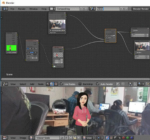This screenshot has height=140, width=150.
Task: Open the Blender Render engine dropdown
Action: [x=141, y=9]
